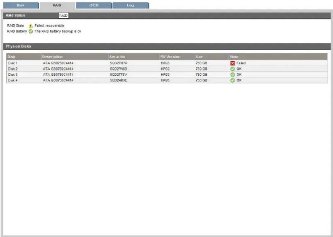
Task: Click the description of Disk 3
Action: point(58,75)
